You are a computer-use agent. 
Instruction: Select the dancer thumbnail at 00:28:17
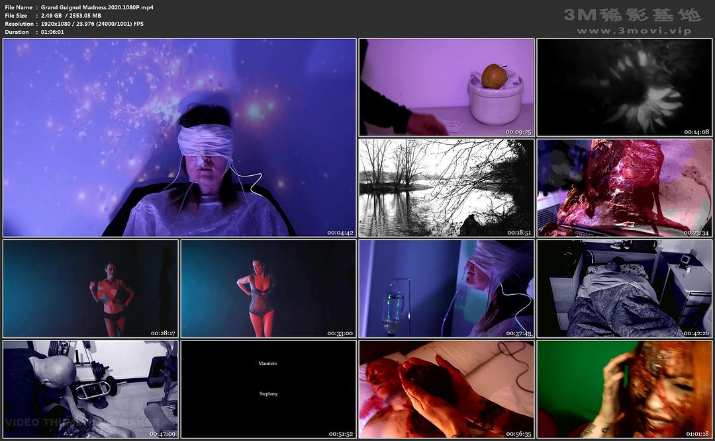coord(91,288)
